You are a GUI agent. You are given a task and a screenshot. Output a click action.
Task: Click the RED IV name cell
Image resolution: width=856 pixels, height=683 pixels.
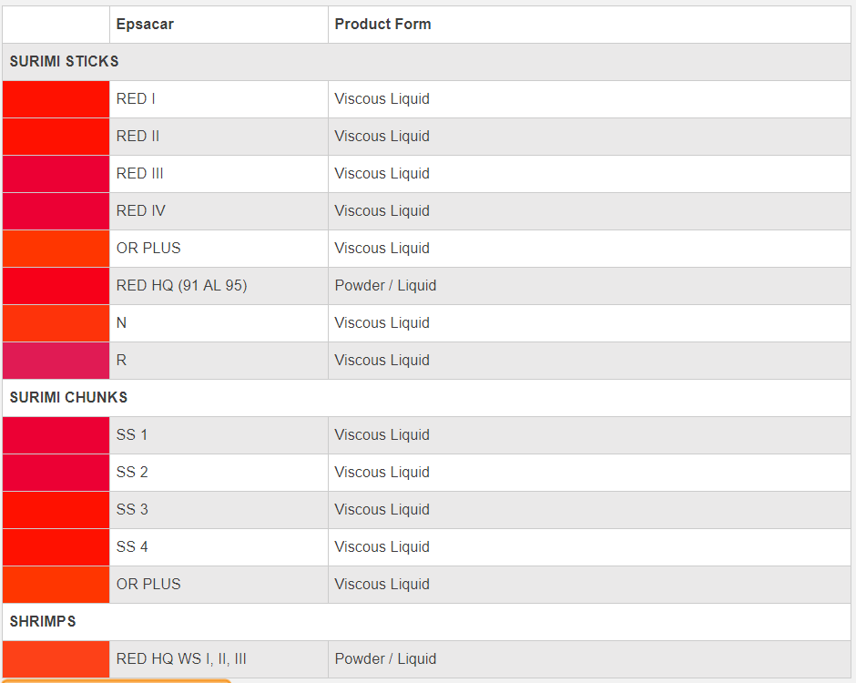click(140, 211)
